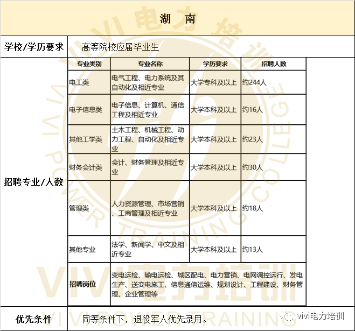Select the 招聘专业/人数 row label
The height and width of the screenshot is (331, 355).
click(34, 182)
